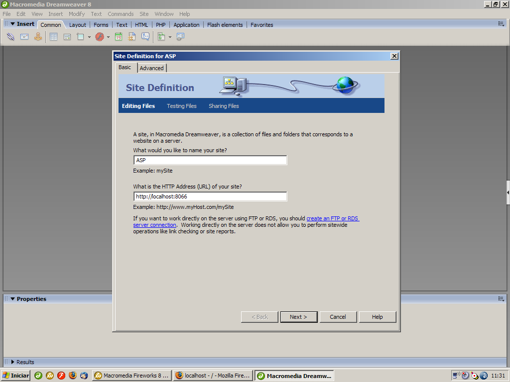Click the Images insert icon
Viewport: 510px width, 382px height.
point(80,37)
